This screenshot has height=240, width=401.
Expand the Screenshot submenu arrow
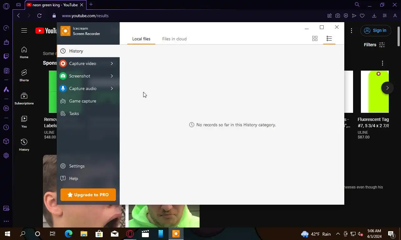[x=112, y=76]
